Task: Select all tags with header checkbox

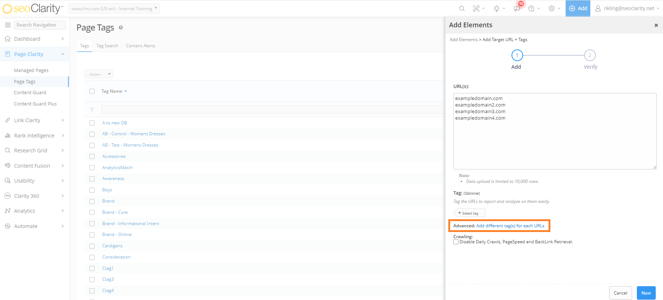Action: pyautogui.click(x=92, y=91)
